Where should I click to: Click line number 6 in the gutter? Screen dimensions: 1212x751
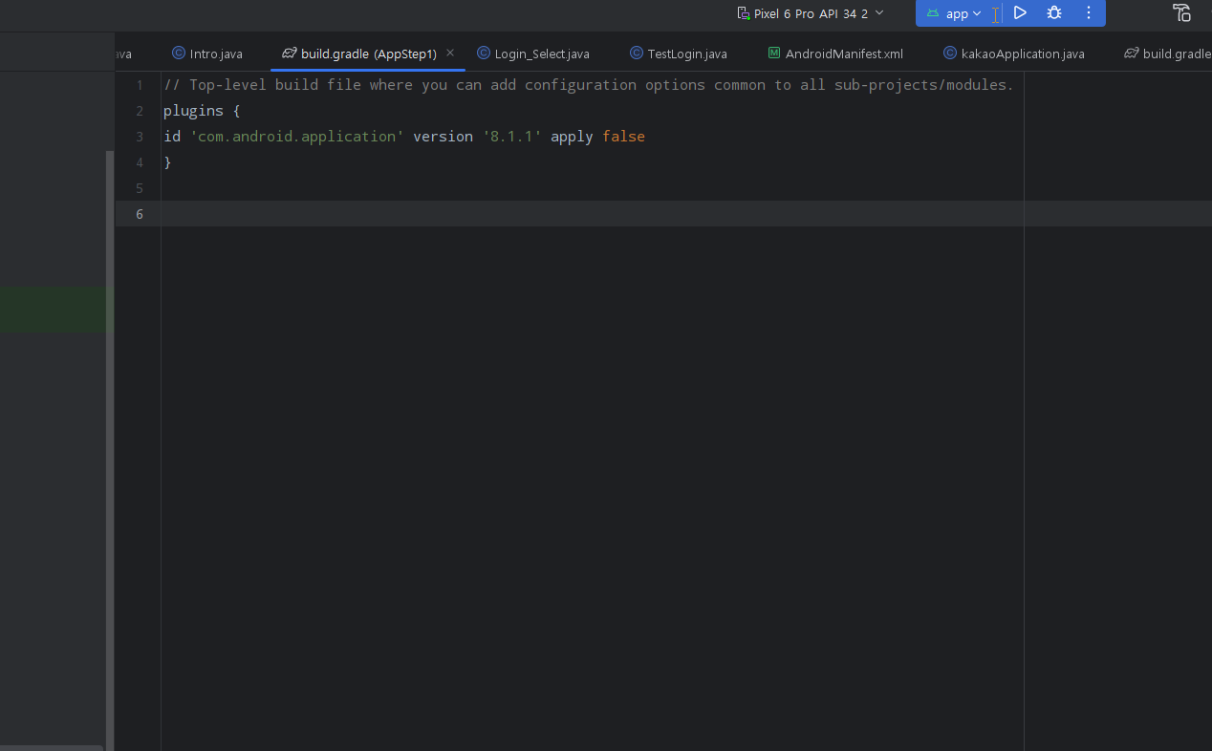point(140,214)
